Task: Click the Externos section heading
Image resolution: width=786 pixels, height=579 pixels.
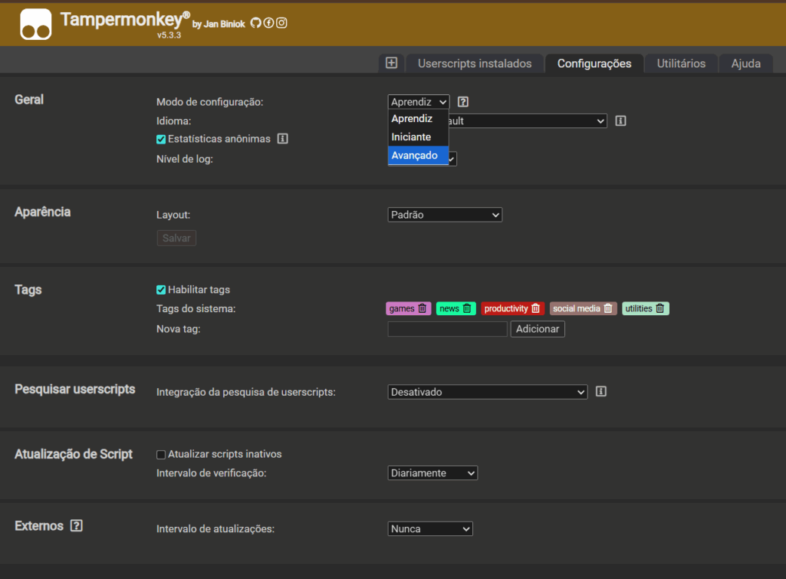Action: pos(39,525)
